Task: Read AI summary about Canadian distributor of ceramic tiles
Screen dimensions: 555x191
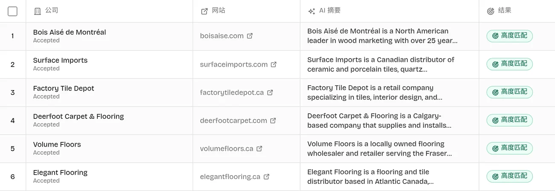Action: (x=381, y=65)
